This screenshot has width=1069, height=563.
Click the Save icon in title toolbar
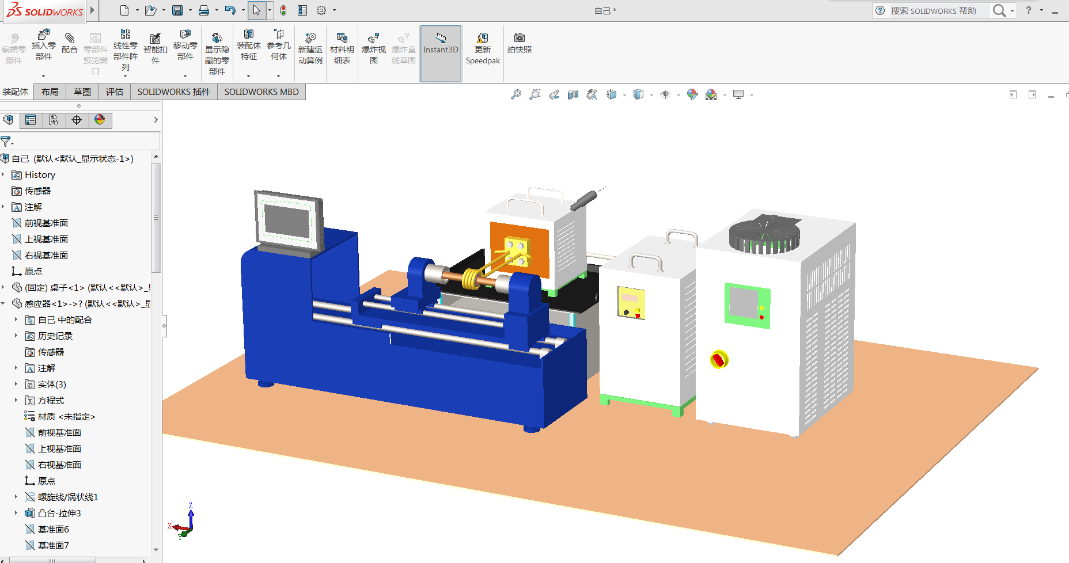(177, 10)
